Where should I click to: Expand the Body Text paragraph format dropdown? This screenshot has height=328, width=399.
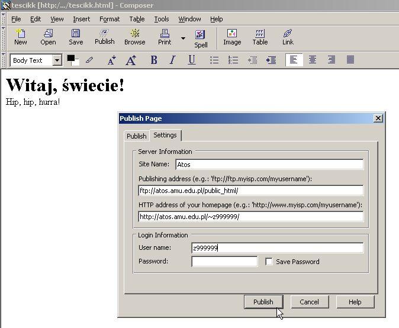[x=57, y=60]
